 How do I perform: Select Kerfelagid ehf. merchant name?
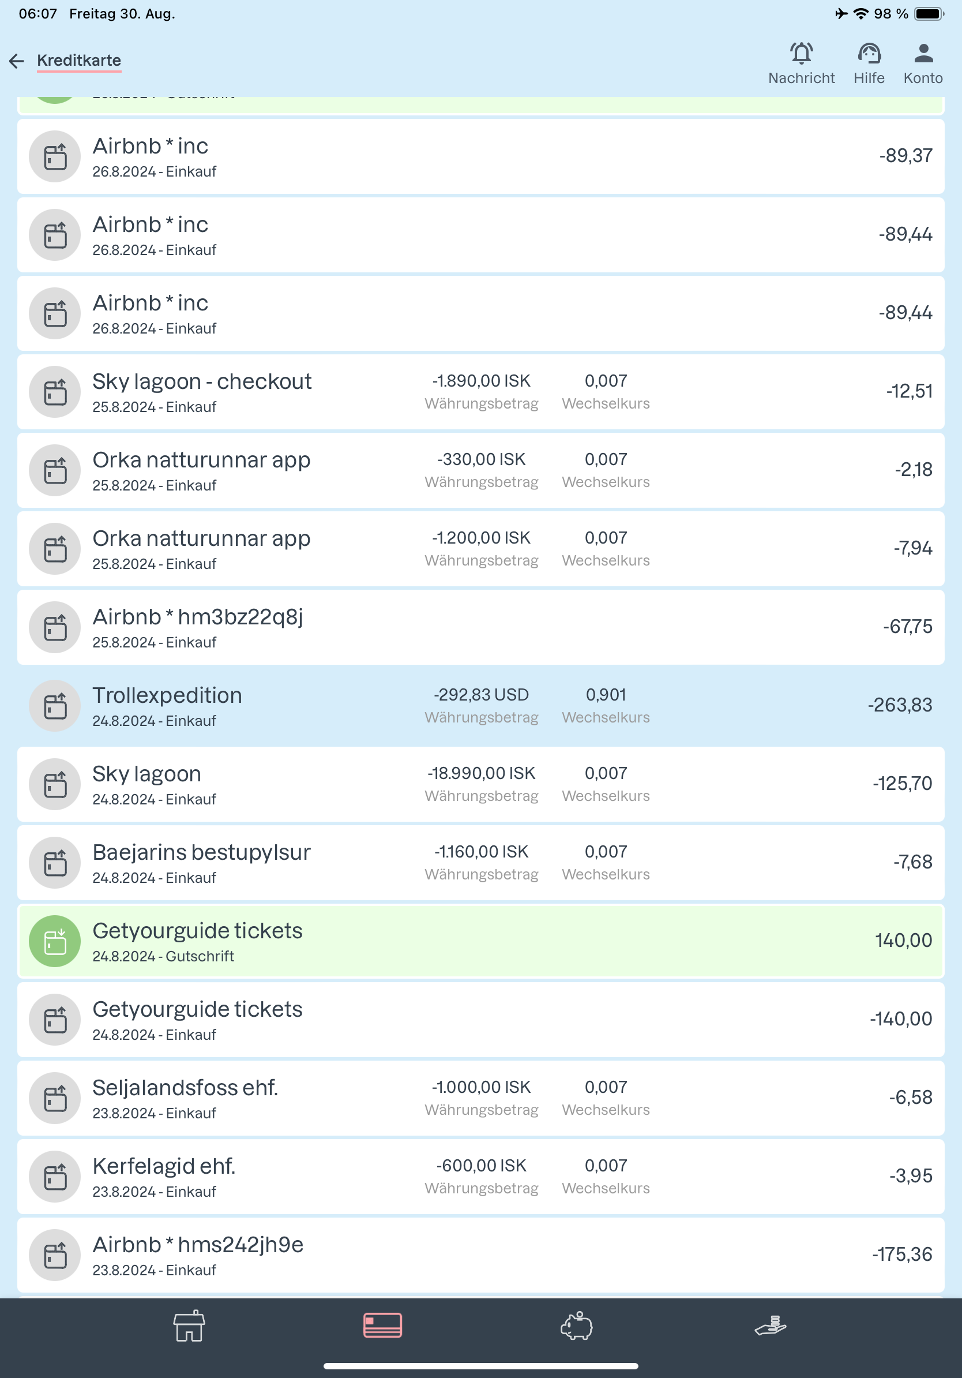tap(164, 1167)
